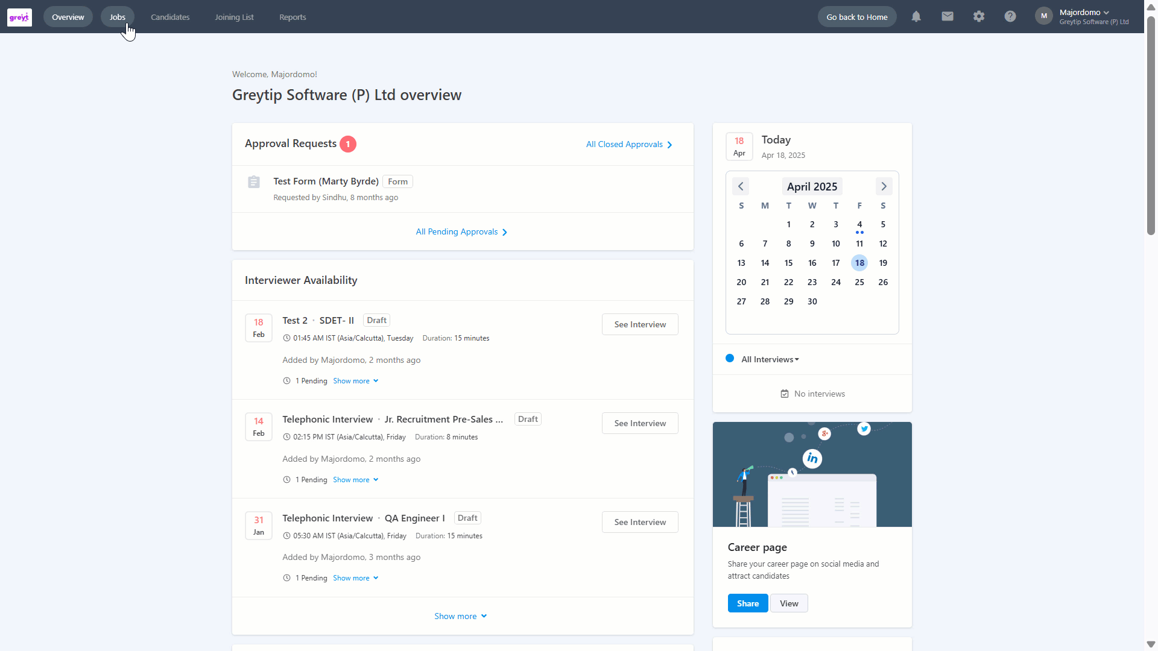The height and width of the screenshot is (651, 1158).
Task: Expand Show more for Jr. Recruitment interview
Action: pyautogui.click(x=356, y=480)
